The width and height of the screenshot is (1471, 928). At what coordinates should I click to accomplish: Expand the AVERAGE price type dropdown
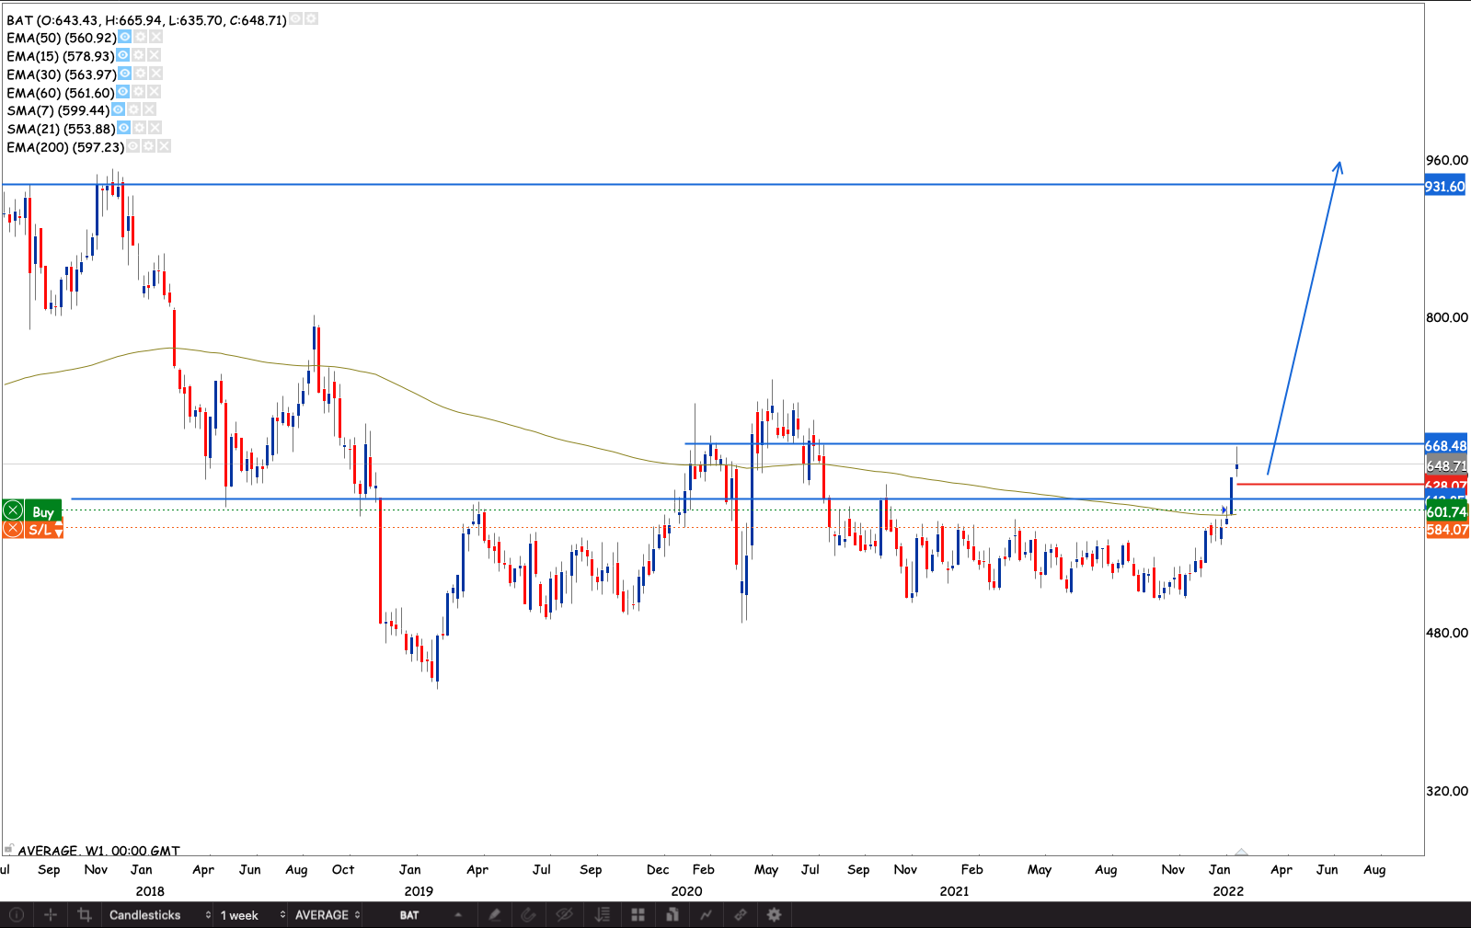click(x=327, y=914)
